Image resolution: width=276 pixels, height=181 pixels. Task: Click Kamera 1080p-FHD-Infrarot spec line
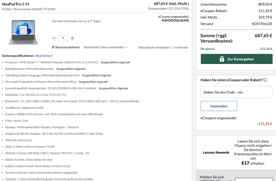click(54, 114)
